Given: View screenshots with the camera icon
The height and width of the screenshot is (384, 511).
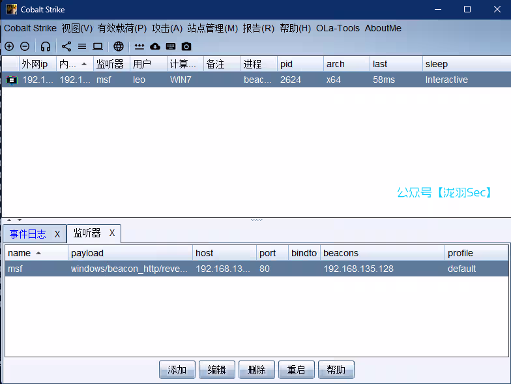Looking at the screenshot, I should pos(186,46).
